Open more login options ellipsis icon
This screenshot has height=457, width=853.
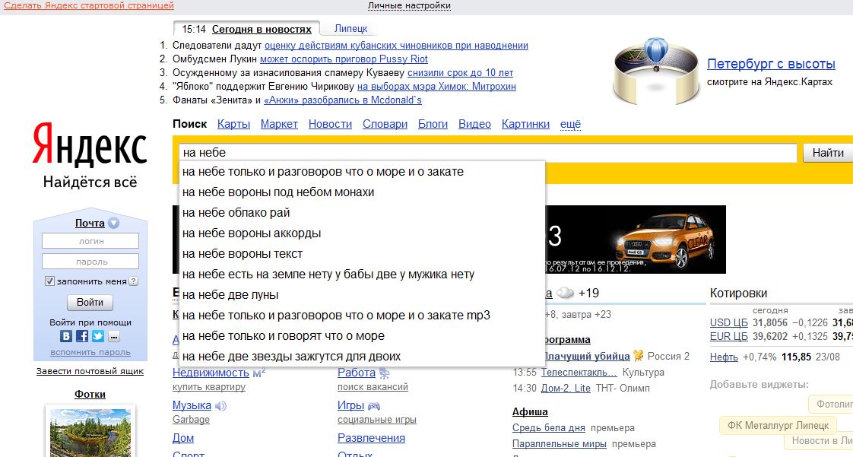click(x=114, y=337)
